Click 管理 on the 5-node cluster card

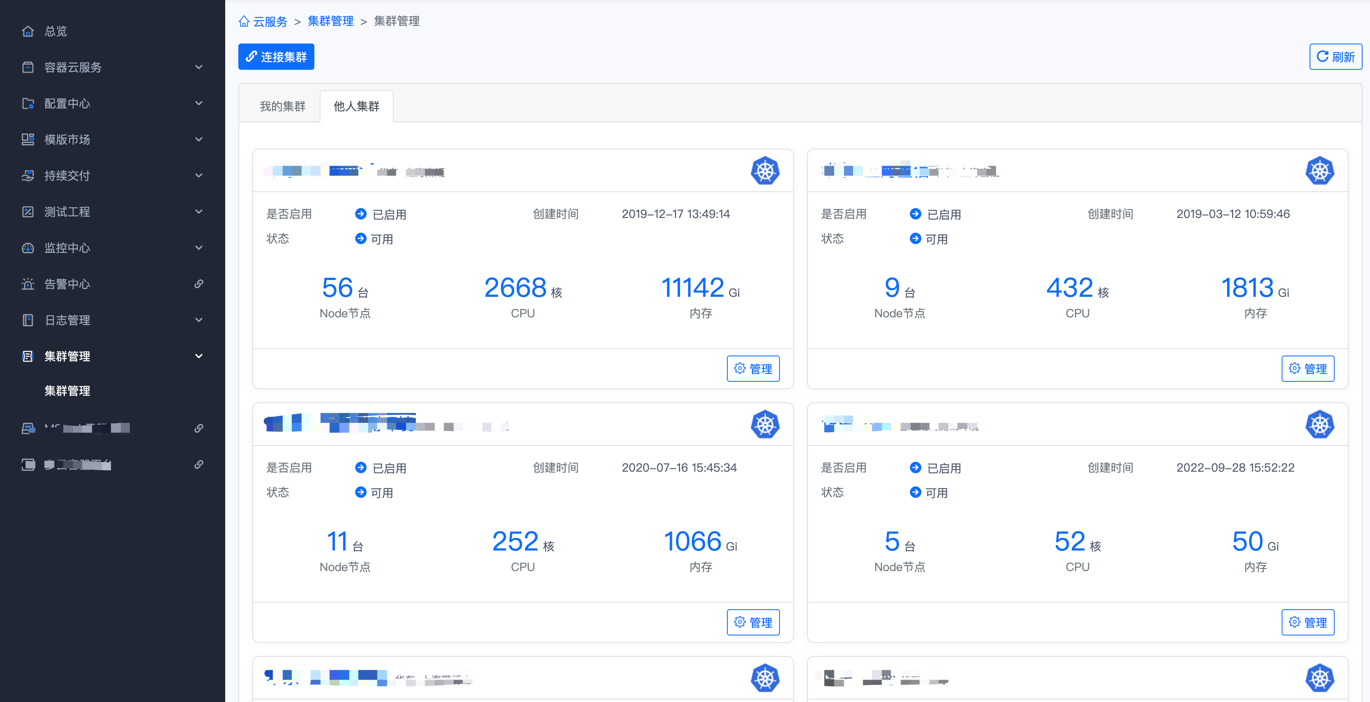pos(1308,622)
